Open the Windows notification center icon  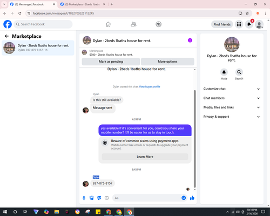(x=263, y=212)
